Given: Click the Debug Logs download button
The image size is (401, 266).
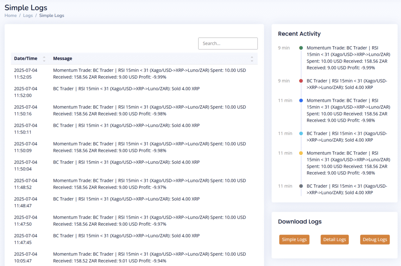Looking at the screenshot, I should pos(375,239).
